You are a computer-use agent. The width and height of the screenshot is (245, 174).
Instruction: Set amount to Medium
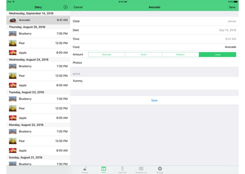click(180, 55)
